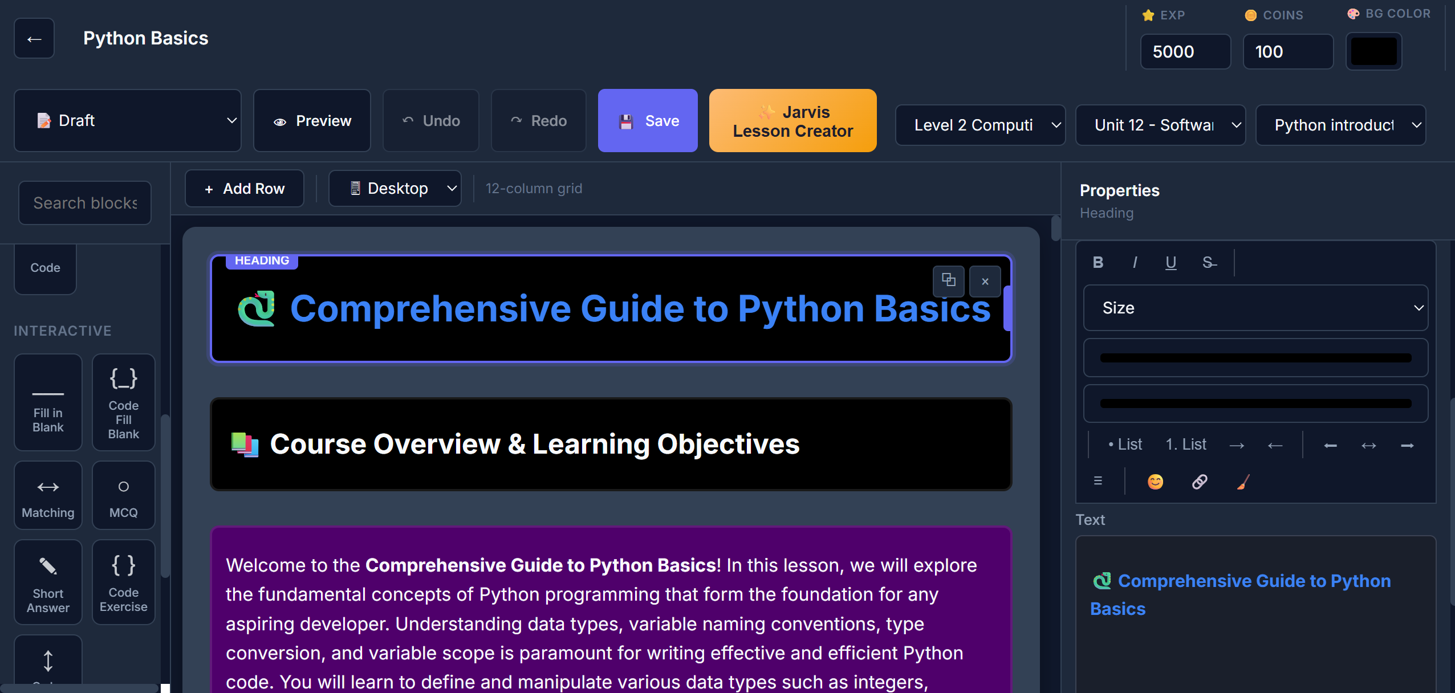Insert an emoji in text editor
The height and width of the screenshot is (693, 1455).
pyautogui.click(x=1155, y=482)
